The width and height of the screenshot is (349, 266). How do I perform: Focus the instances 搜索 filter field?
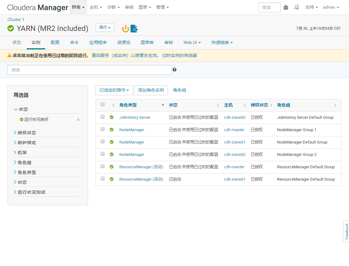[x=90, y=70]
